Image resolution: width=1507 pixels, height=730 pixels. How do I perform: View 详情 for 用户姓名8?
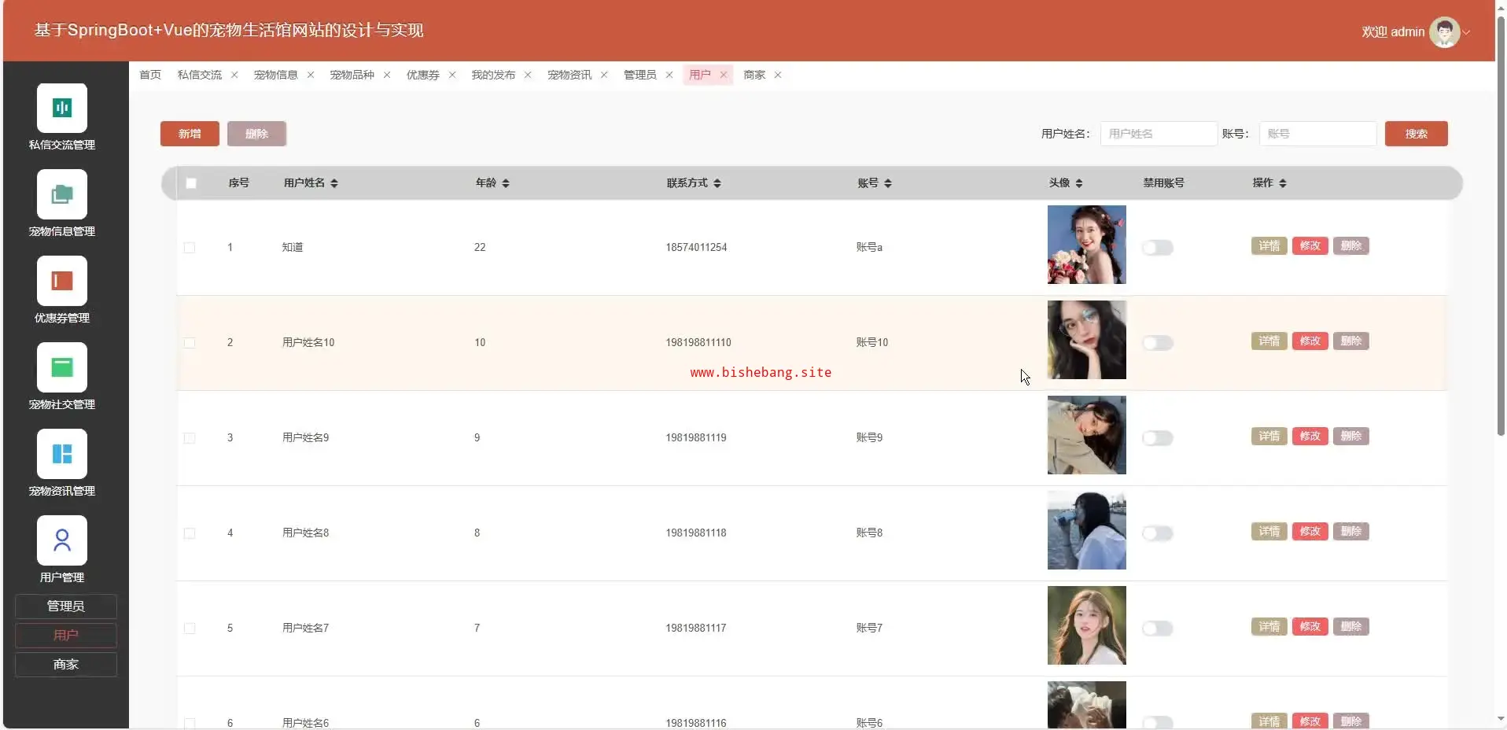tap(1269, 532)
